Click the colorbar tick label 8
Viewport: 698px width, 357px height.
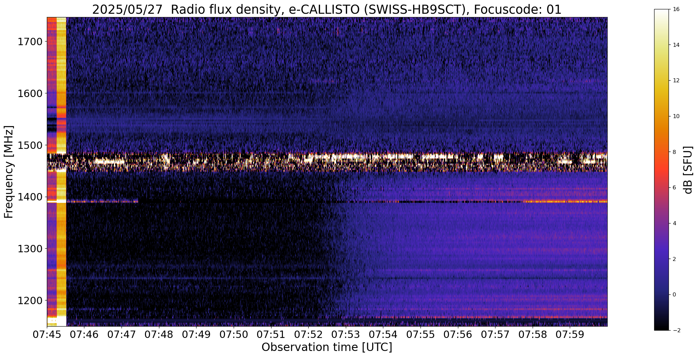pos(674,152)
